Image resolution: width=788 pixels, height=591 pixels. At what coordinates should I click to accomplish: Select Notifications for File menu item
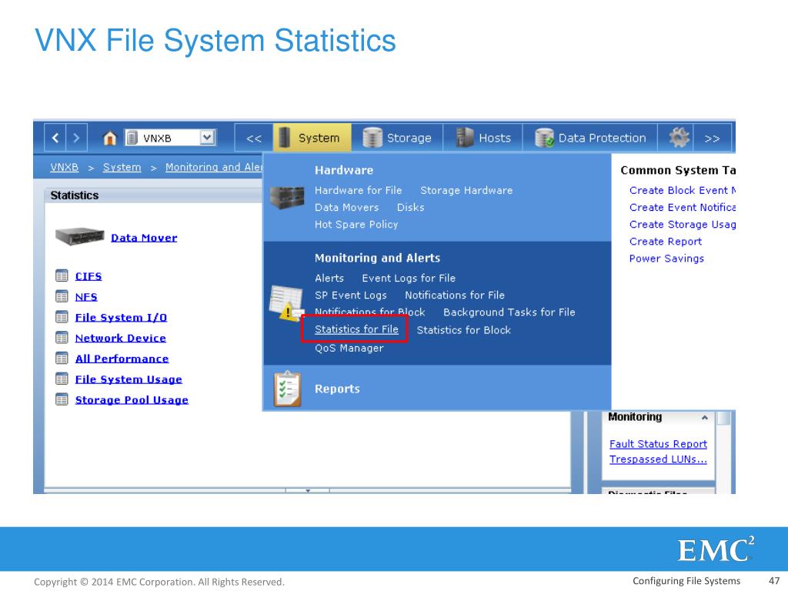(x=455, y=295)
